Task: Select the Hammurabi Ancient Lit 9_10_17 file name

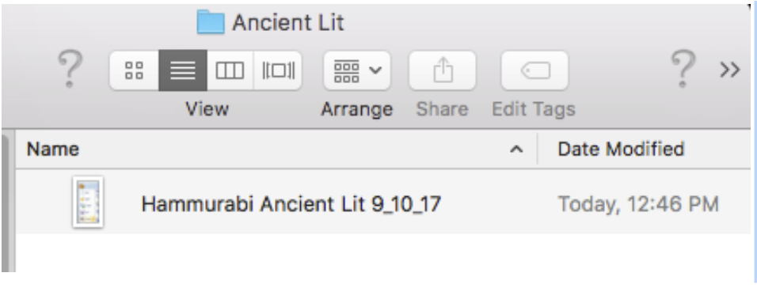Action: (291, 205)
